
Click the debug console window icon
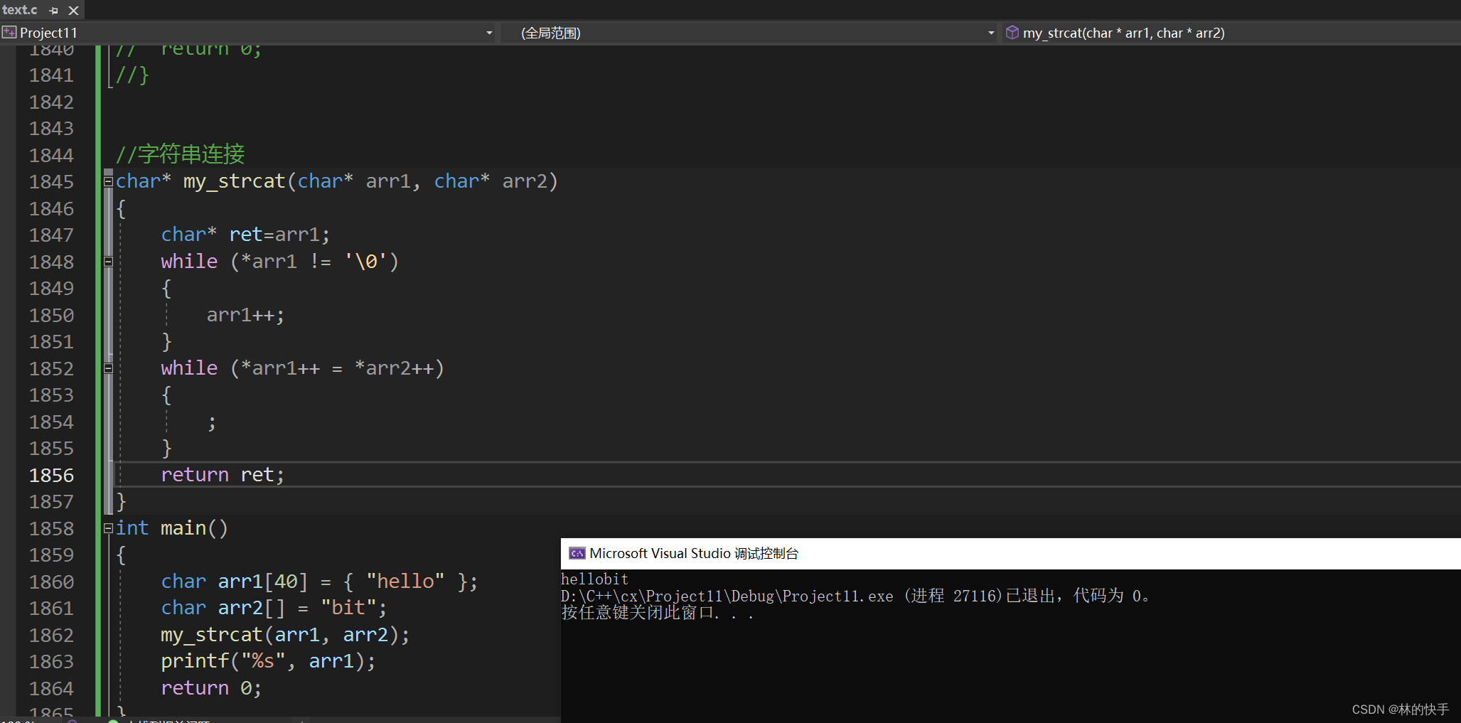pyautogui.click(x=577, y=554)
